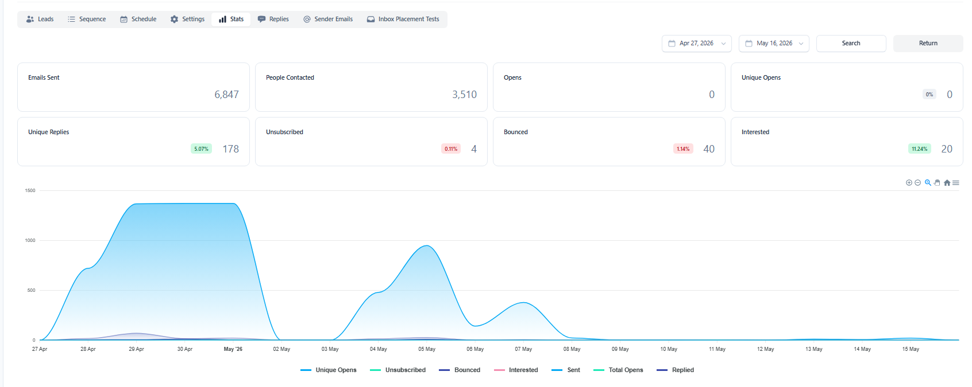
Task: Toggle the Unique Opens legend series
Action: [329, 370]
